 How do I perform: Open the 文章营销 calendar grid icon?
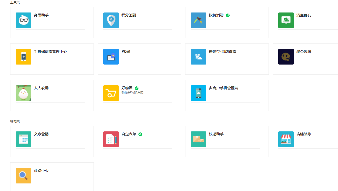(x=24, y=139)
